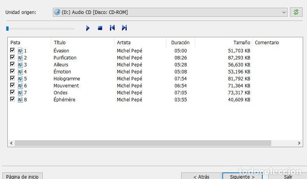Image resolution: width=307 pixels, height=179 pixels.
Task: Sort by the Artista column header
Action: pos(140,42)
